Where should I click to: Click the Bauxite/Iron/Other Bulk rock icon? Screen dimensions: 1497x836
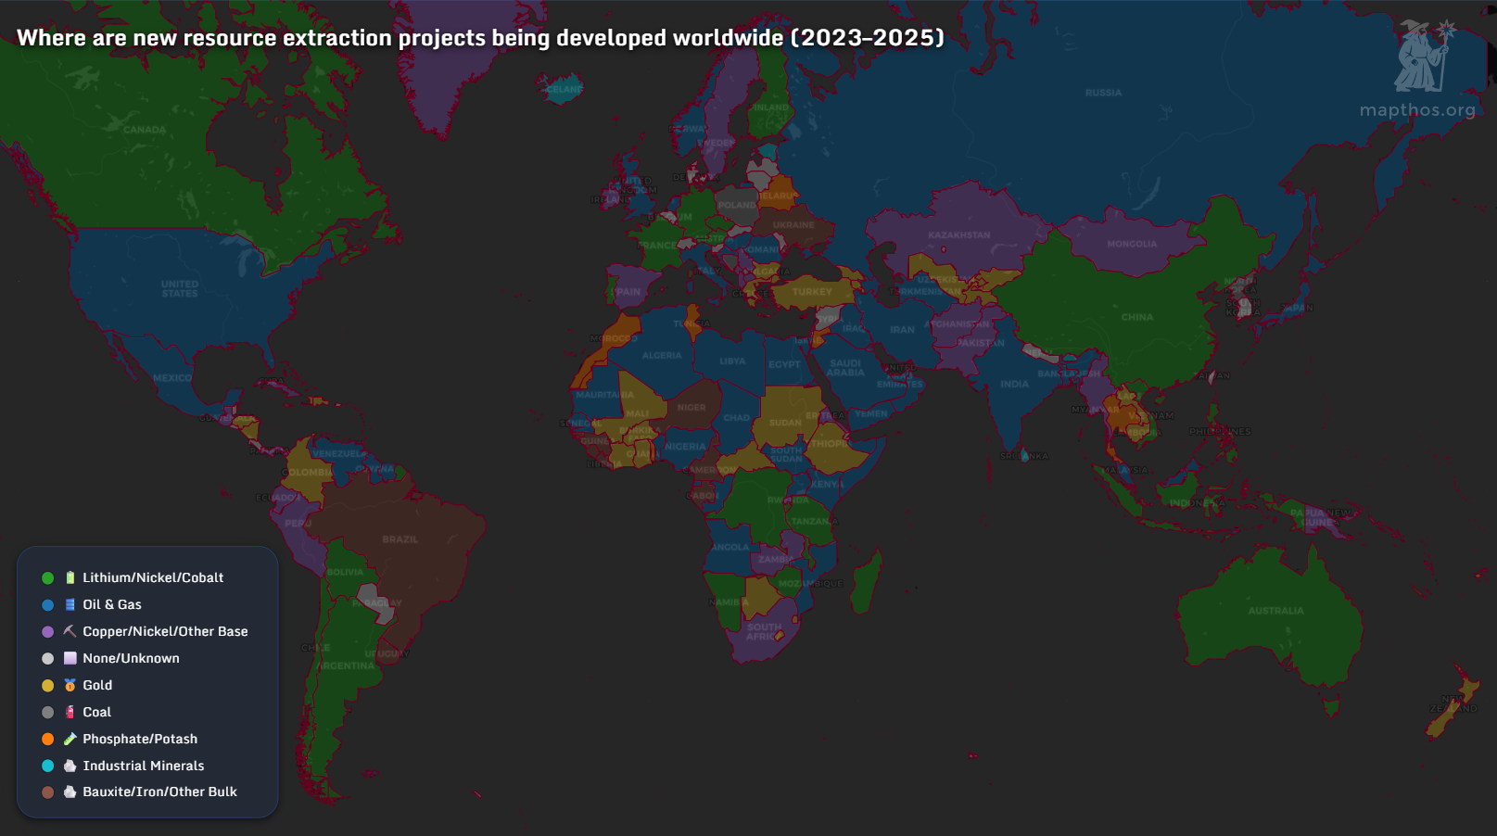(x=70, y=792)
